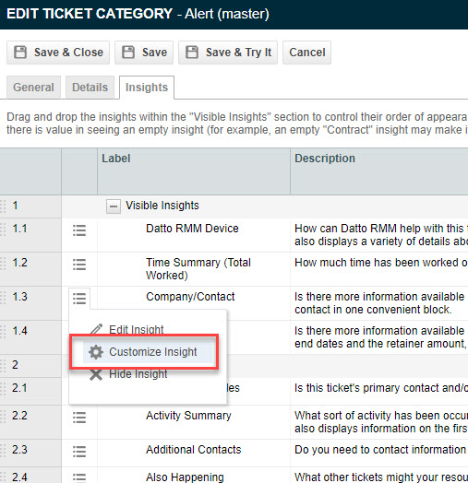468x483 pixels.
Task: Select Customize Insight menu option
Action: coord(148,352)
